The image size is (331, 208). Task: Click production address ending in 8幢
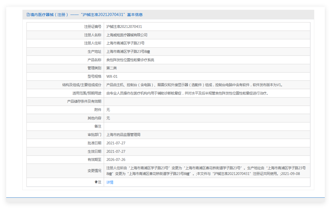(128, 51)
